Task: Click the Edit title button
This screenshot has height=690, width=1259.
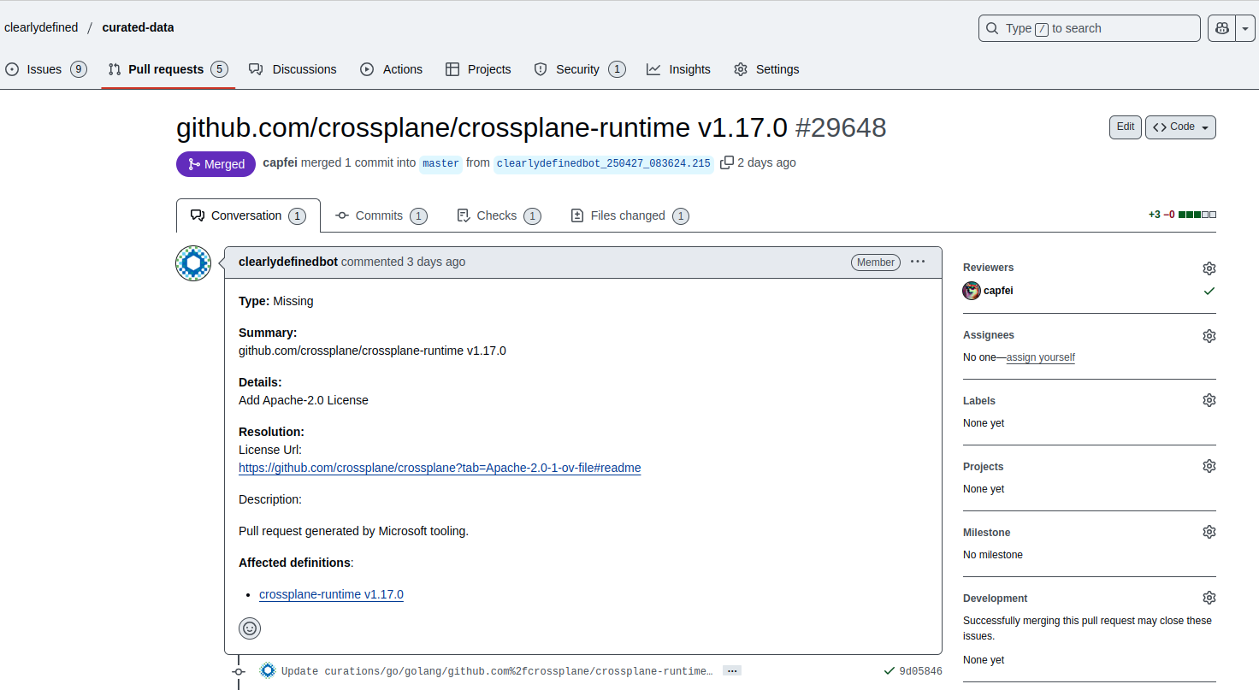Action: 1126,127
